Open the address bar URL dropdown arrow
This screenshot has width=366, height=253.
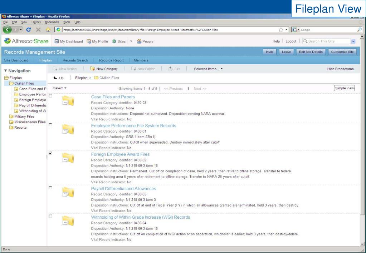tap(287, 30)
